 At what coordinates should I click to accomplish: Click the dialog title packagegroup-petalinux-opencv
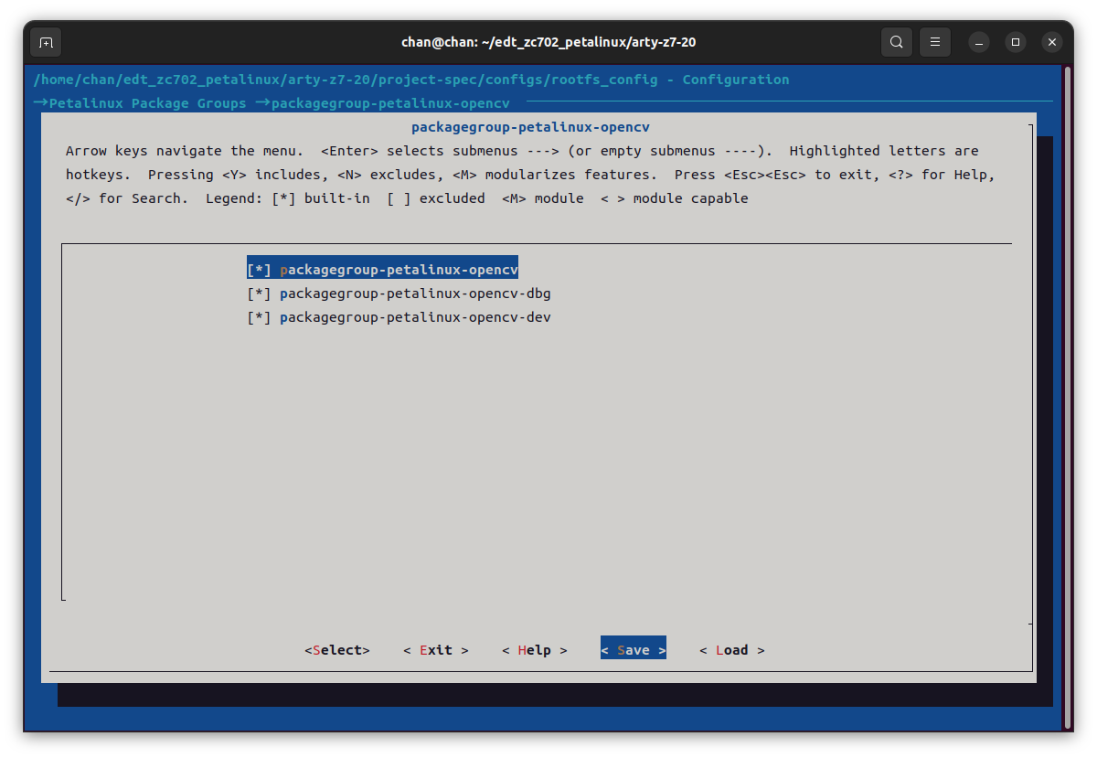point(530,127)
